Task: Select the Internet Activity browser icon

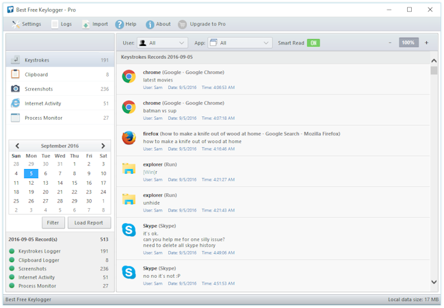Action: (15, 103)
